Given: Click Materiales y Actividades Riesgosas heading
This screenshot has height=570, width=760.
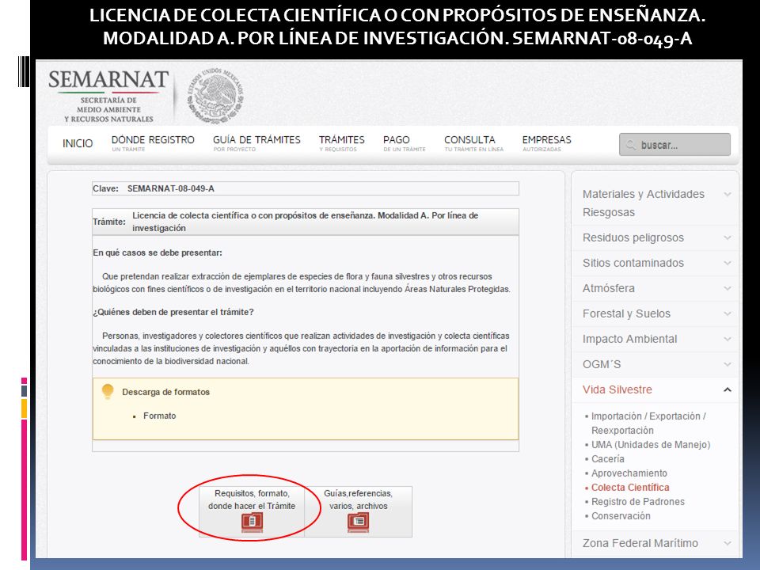Looking at the screenshot, I should tap(643, 203).
